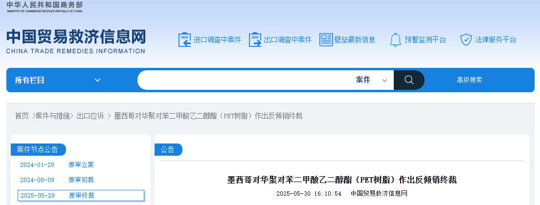Viewport: 540px width, 205px height.
Task: Switch to the 公告 tab
Action: point(168,149)
